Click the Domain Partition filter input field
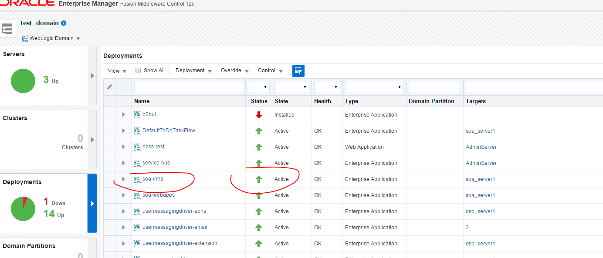The width and height of the screenshot is (603, 258). [435, 87]
